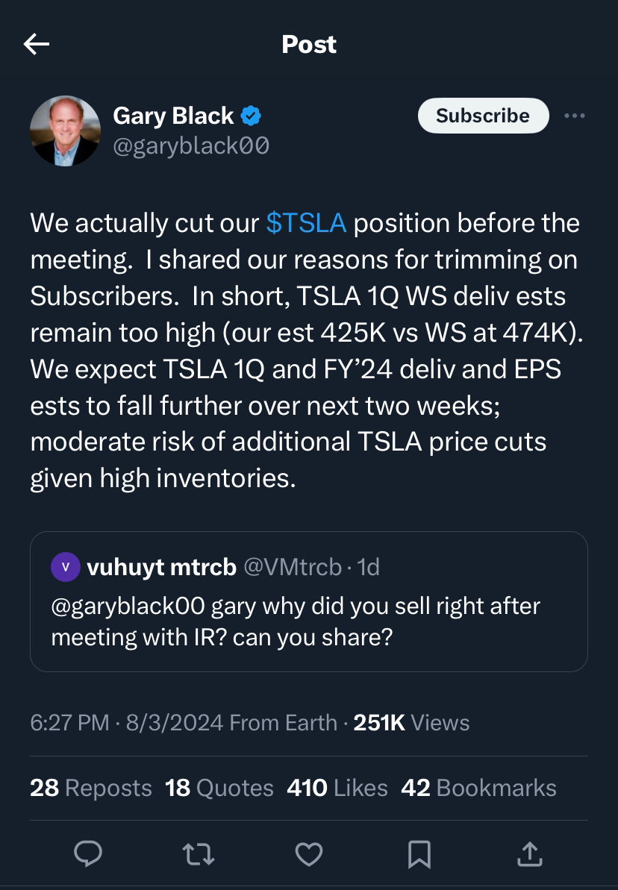The width and height of the screenshot is (618, 890).
Task: See who reposted via 28 Reposts
Action: point(90,788)
